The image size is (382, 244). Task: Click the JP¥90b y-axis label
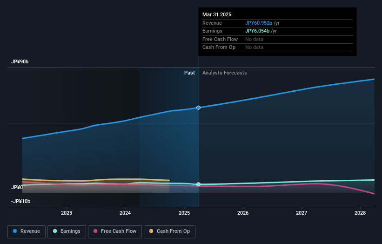pos(20,61)
